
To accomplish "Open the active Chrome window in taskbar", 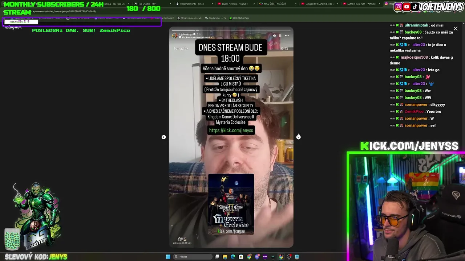I will (x=281, y=257).
